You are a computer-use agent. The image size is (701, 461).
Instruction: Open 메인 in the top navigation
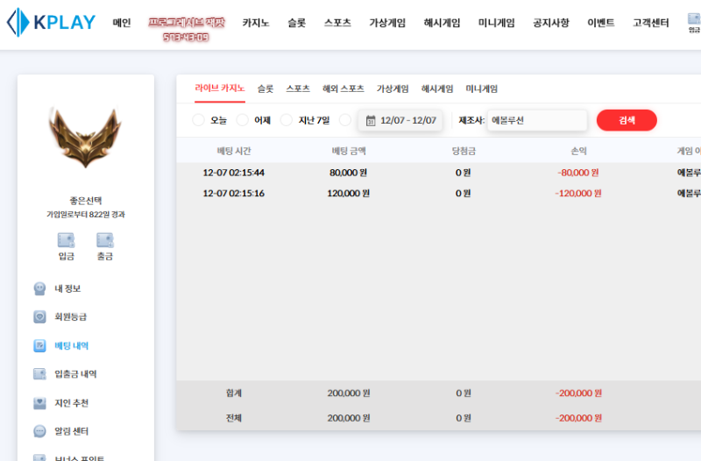coord(122,23)
